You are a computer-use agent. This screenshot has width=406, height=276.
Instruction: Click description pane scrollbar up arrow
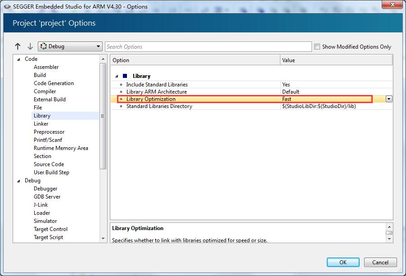[389, 227]
